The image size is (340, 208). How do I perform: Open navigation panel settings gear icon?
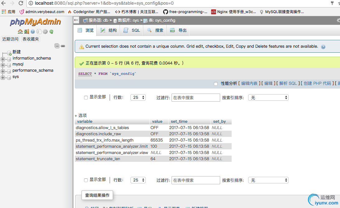45,31
